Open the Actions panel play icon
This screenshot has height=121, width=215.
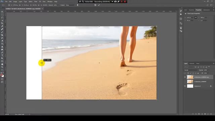[x=181, y=14]
